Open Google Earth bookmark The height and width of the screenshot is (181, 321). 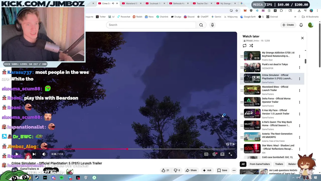coord(248,17)
